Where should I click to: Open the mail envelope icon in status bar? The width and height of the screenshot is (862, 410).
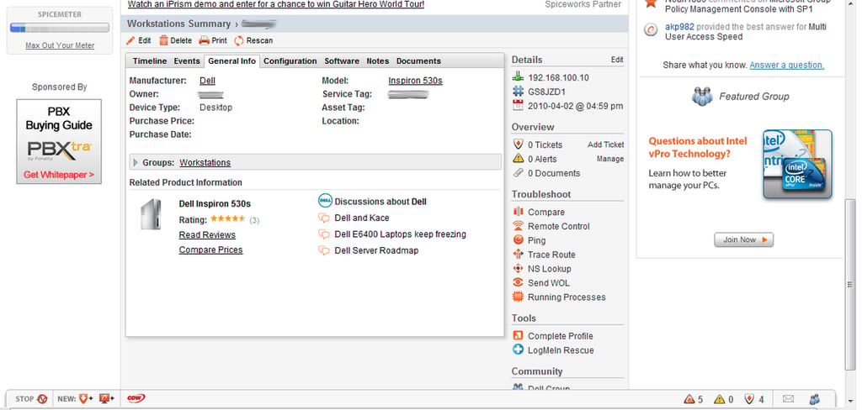(788, 399)
